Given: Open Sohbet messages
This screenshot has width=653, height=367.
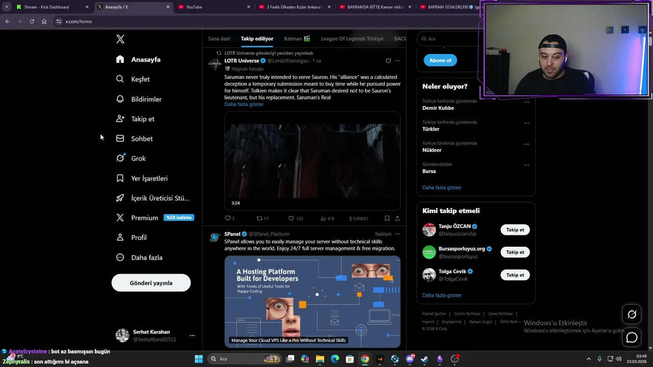Looking at the screenshot, I should pyautogui.click(x=134, y=139).
